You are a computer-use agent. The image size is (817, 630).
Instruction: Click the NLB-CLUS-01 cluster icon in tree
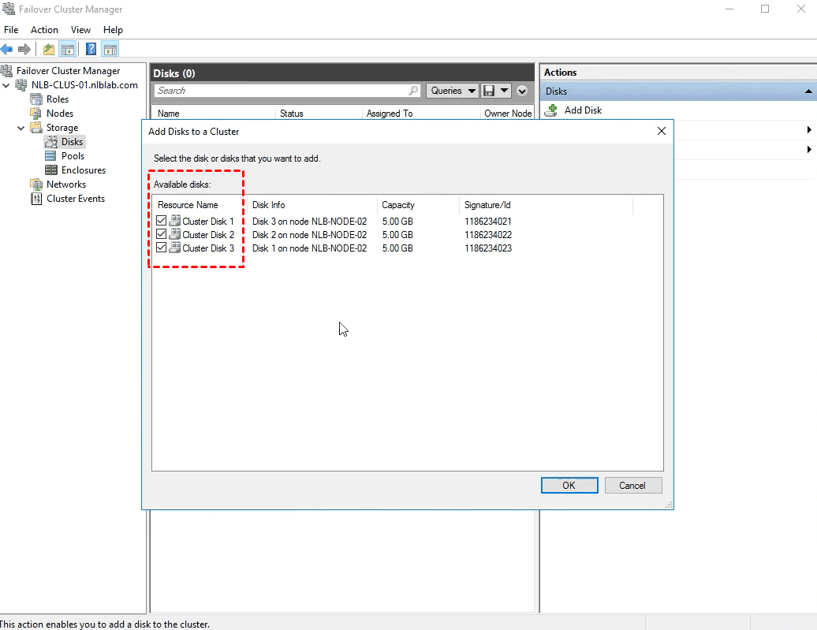[x=21, y=85]
